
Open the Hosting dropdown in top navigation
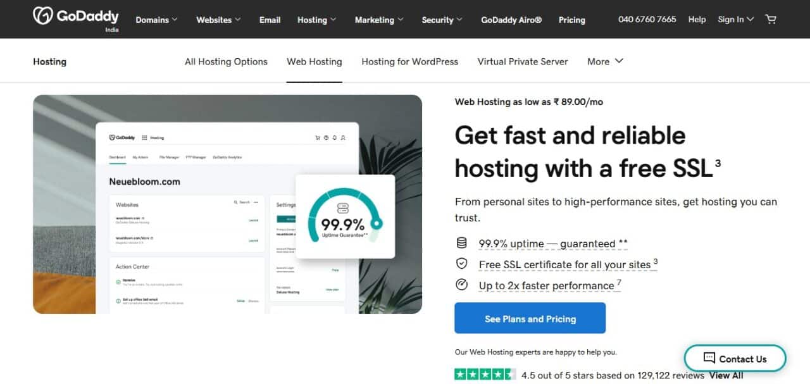click(x=316, y=20)
